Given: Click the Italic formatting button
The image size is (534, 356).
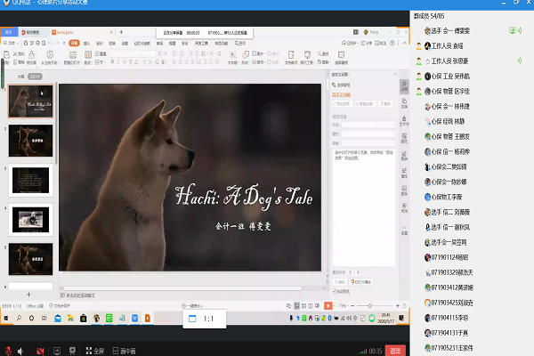Looking at the screenshot, I should point(118,62).
